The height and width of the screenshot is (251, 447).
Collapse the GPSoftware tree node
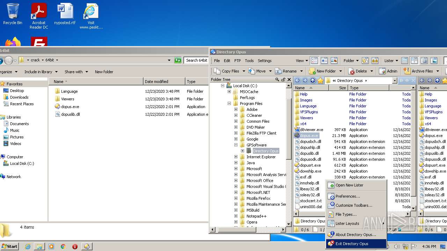click(x=236, y=145)
